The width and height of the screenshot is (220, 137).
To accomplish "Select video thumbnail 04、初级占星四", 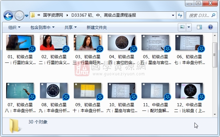I will 121,43.
